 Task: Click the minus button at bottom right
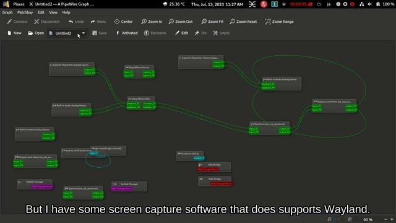point(385,219)
